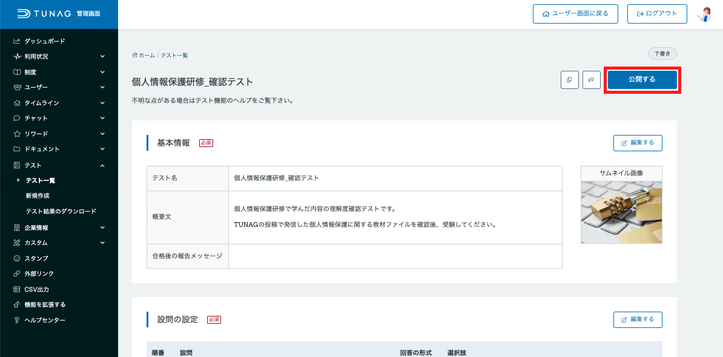This screenshot has height=357, width=723.
Task: Select テスト一覧 in sidebar
Action: [x=41, y=180]
